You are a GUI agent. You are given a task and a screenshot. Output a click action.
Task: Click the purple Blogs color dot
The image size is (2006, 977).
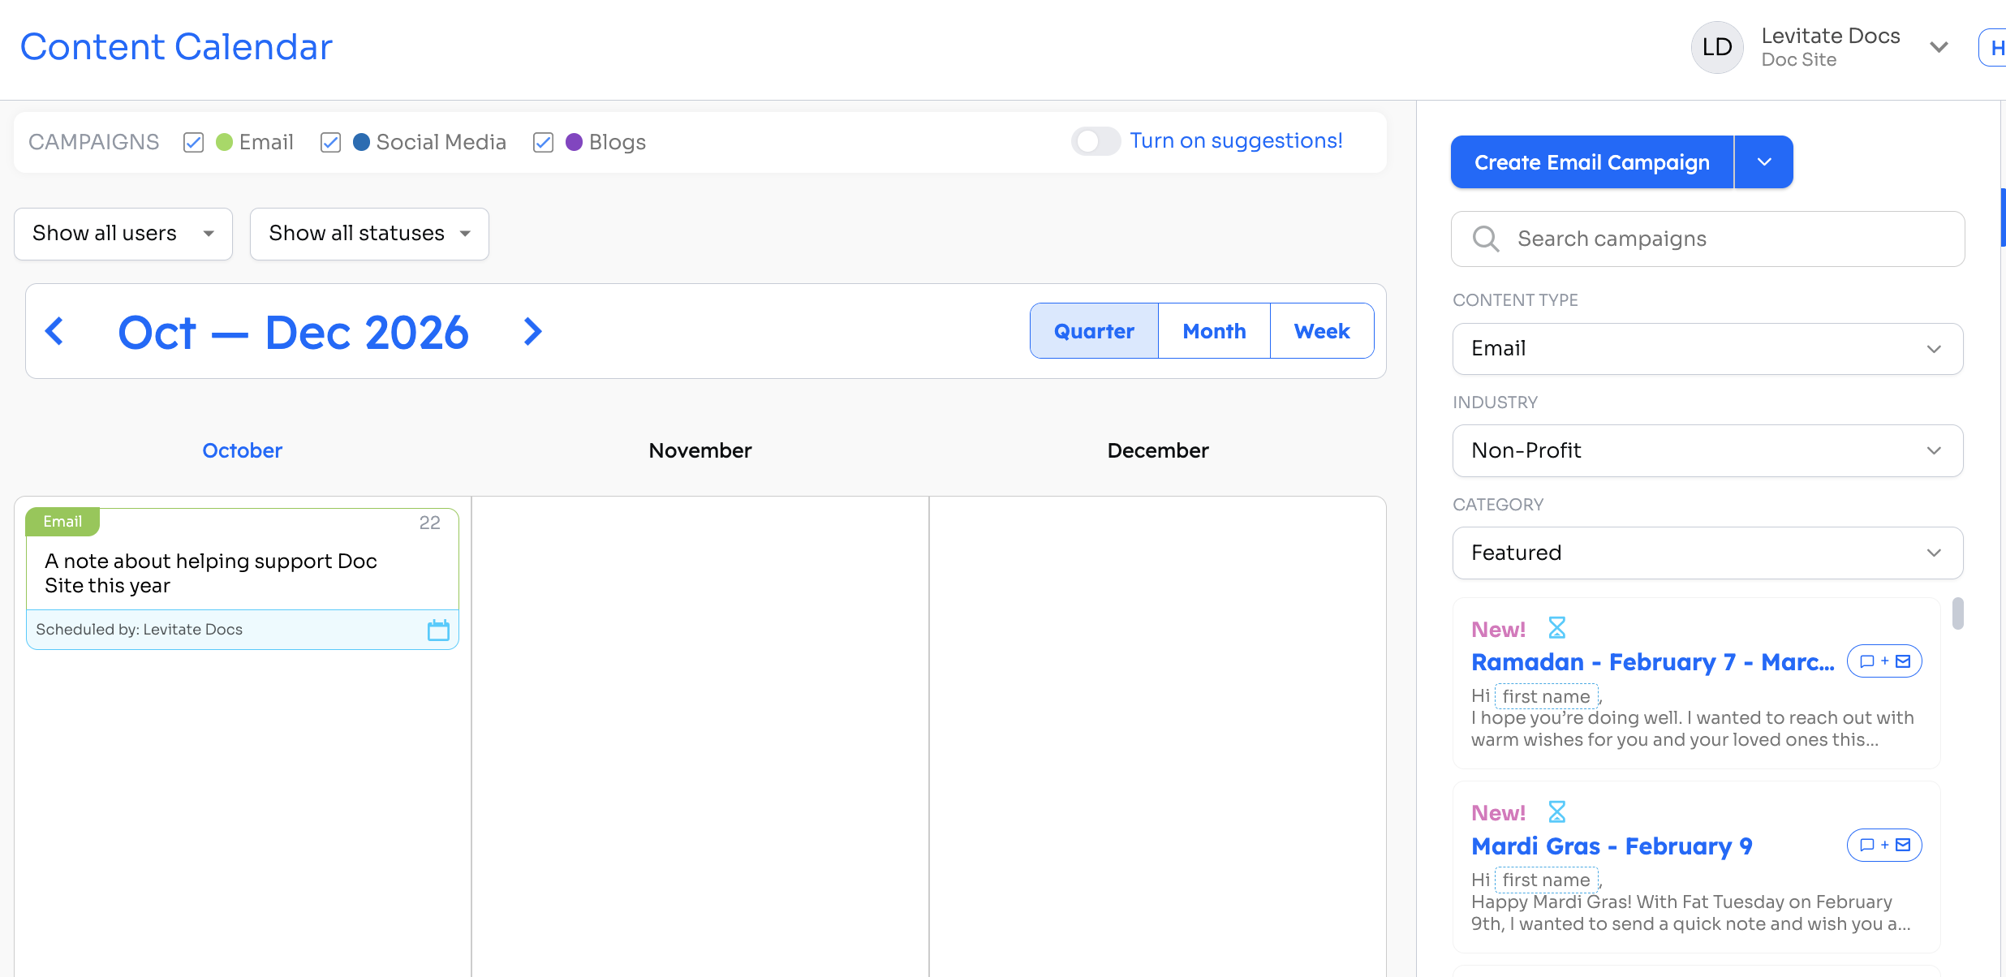574,142
